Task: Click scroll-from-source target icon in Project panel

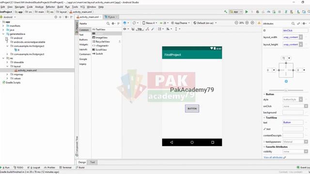Action: 56,17
